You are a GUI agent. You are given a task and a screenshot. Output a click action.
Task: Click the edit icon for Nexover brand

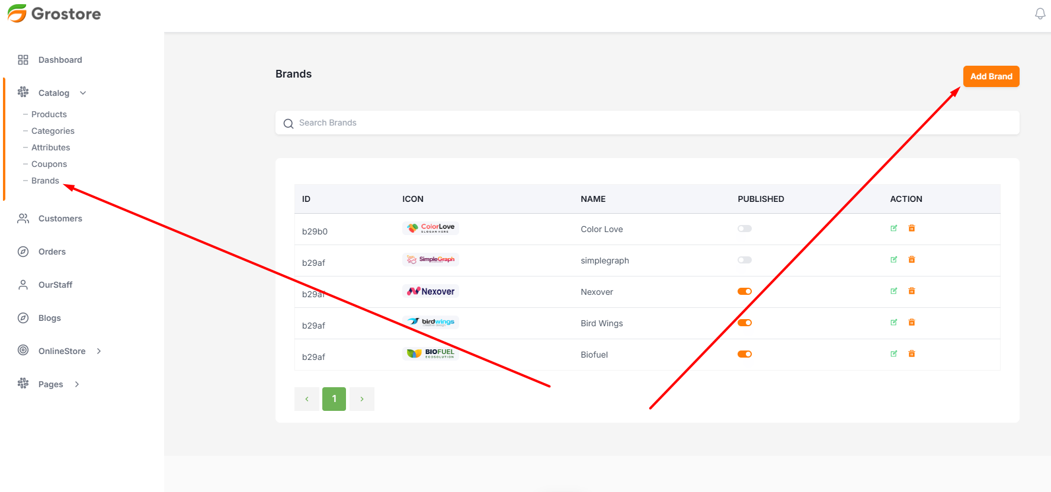click(x=893, y=291)
